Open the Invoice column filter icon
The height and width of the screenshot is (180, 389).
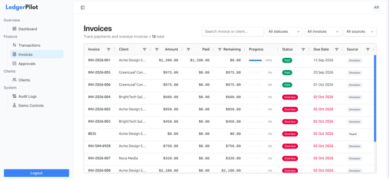(109, 50)
